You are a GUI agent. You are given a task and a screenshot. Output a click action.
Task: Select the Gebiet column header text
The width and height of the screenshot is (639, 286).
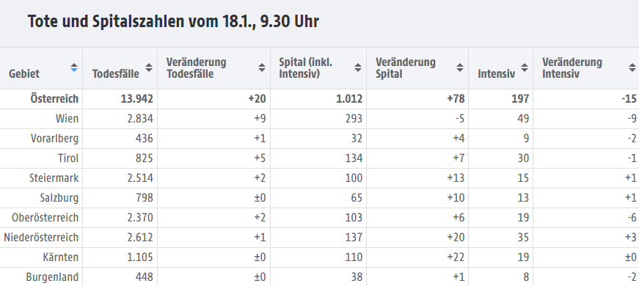[24, 74]
